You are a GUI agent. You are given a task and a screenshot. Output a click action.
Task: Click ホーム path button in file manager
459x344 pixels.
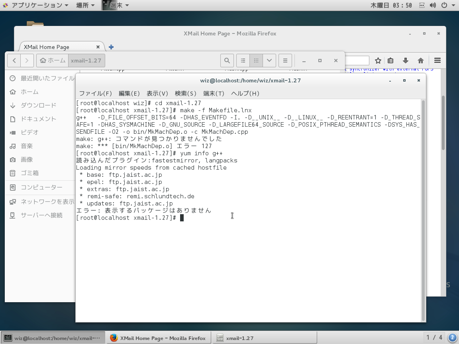[53, 61]
